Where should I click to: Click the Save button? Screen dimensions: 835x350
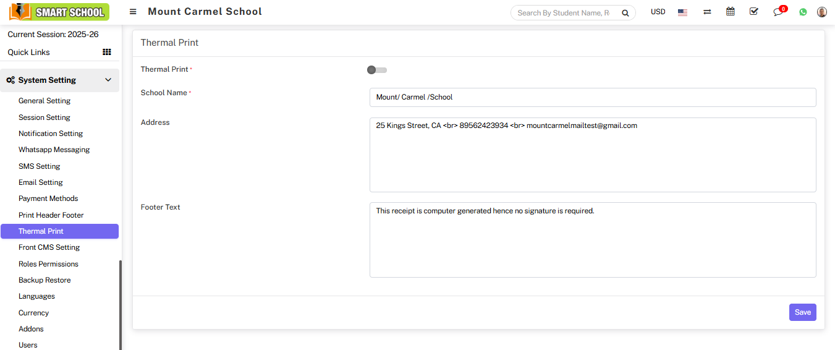(x=802, y=312)
